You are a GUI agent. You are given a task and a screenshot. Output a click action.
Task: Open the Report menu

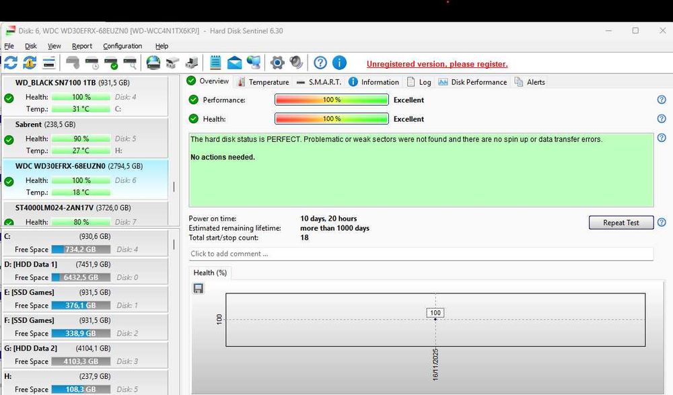tap(82, 46)
